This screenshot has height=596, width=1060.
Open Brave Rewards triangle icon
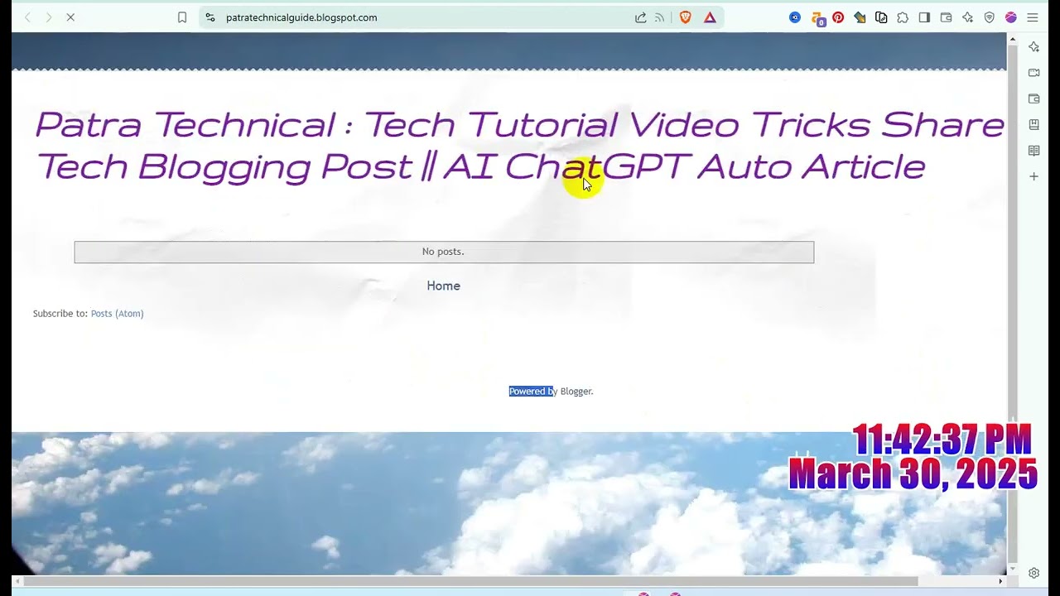tap(710, 17)
